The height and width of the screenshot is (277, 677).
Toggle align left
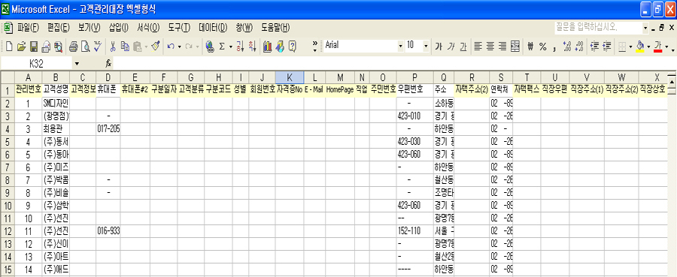tap(478, 46)
